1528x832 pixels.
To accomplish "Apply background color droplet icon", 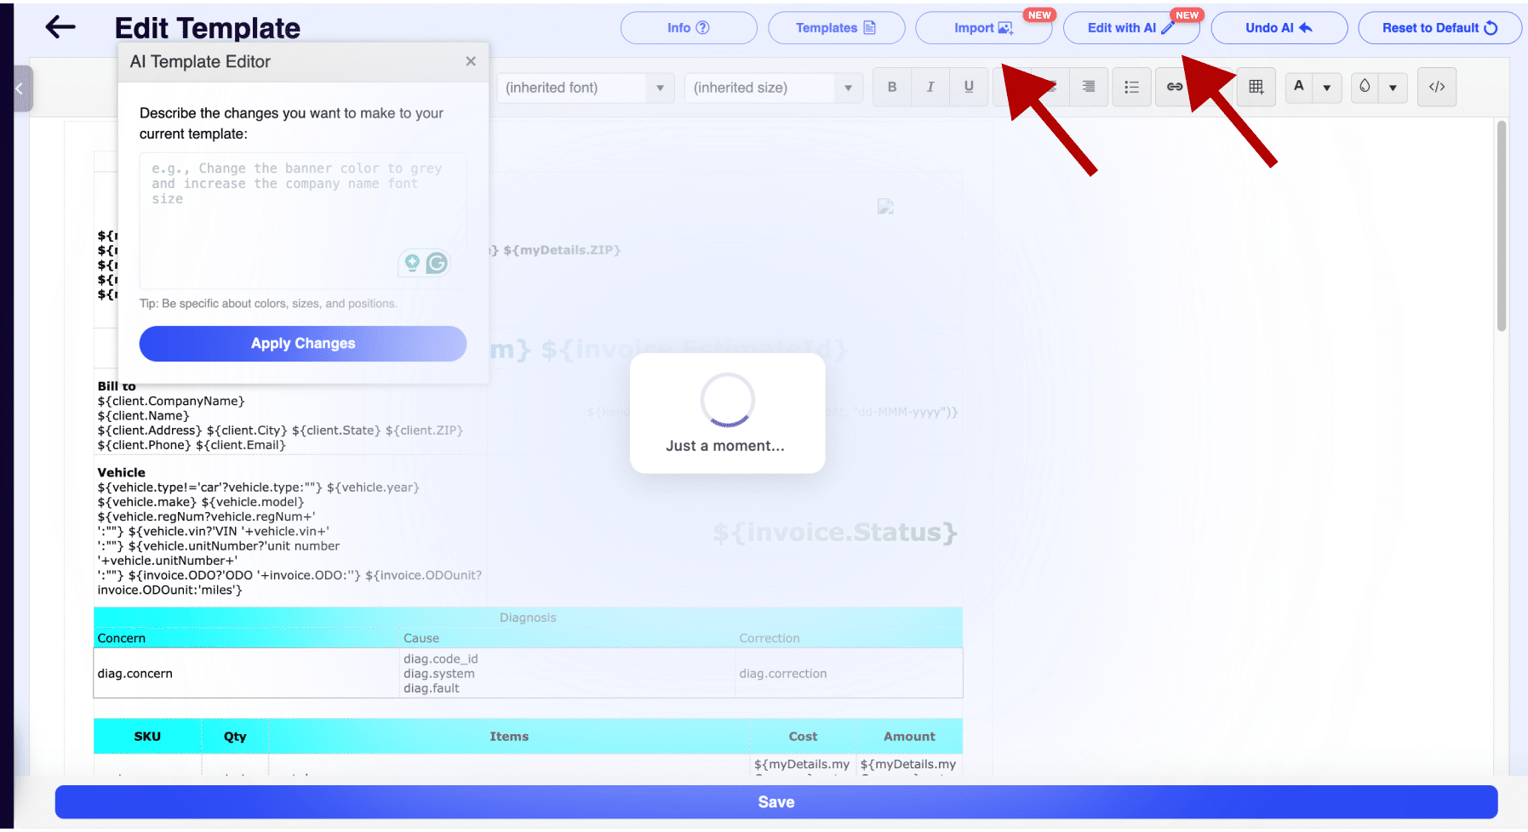I will click(1365, 87).
